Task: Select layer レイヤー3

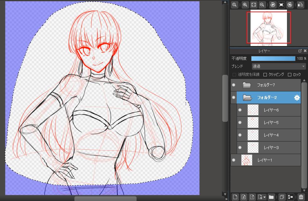Action: pyautogui.click(x=269, y=148)
